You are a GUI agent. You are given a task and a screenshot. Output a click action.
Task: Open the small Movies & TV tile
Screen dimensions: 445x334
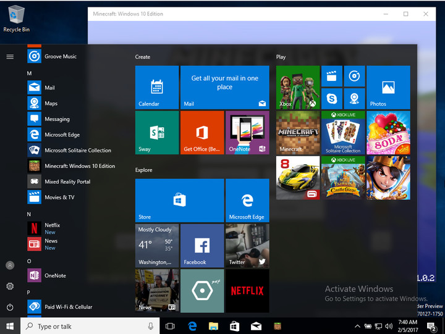click(332, 76)
